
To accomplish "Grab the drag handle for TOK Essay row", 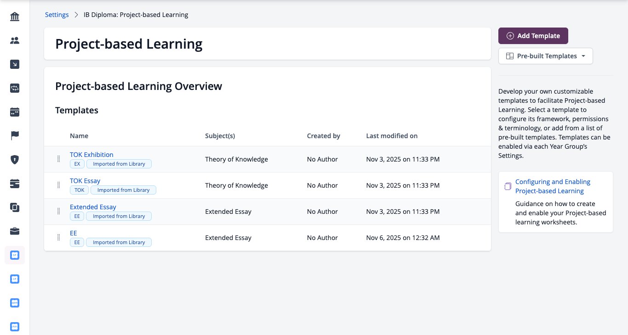I will tap(58, 185).
